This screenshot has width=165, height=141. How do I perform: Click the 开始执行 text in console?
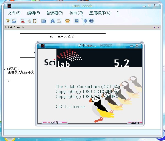[12, 68]
